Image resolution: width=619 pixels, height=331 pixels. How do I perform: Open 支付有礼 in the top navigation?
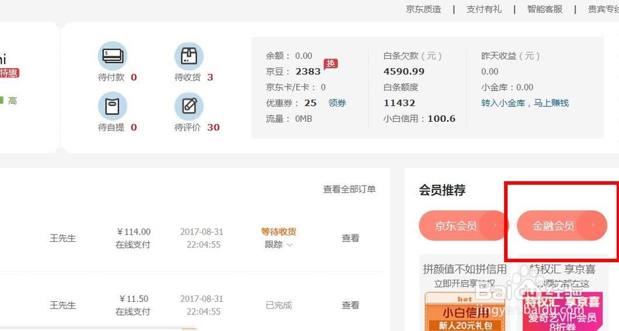[484, 9]
